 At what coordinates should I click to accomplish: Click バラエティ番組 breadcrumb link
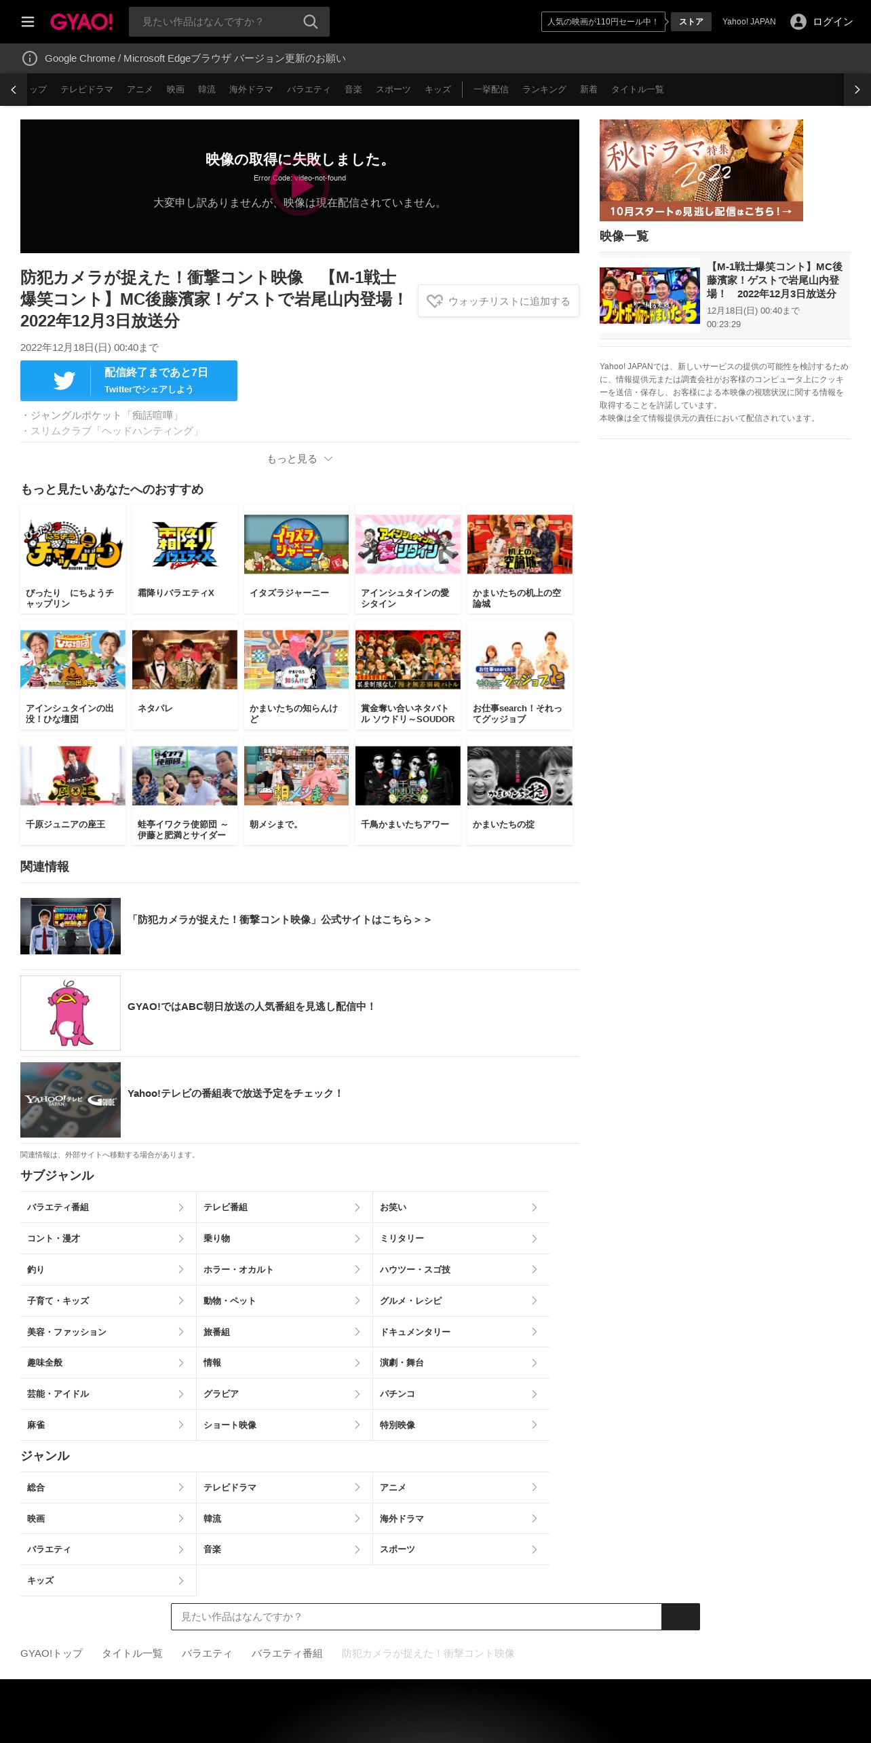coord(287,1653)
